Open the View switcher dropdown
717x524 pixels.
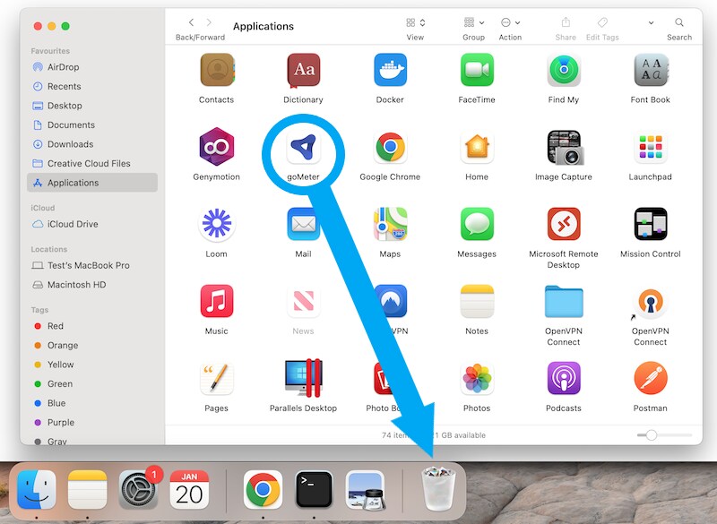tap(416, 22)
